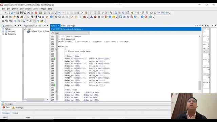Click the red X close project icon
The width and height of the screenshot is (217, 122).
point(36,13)
